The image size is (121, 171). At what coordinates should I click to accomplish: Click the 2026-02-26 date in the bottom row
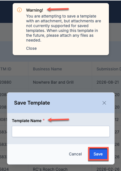click(108, 169)
